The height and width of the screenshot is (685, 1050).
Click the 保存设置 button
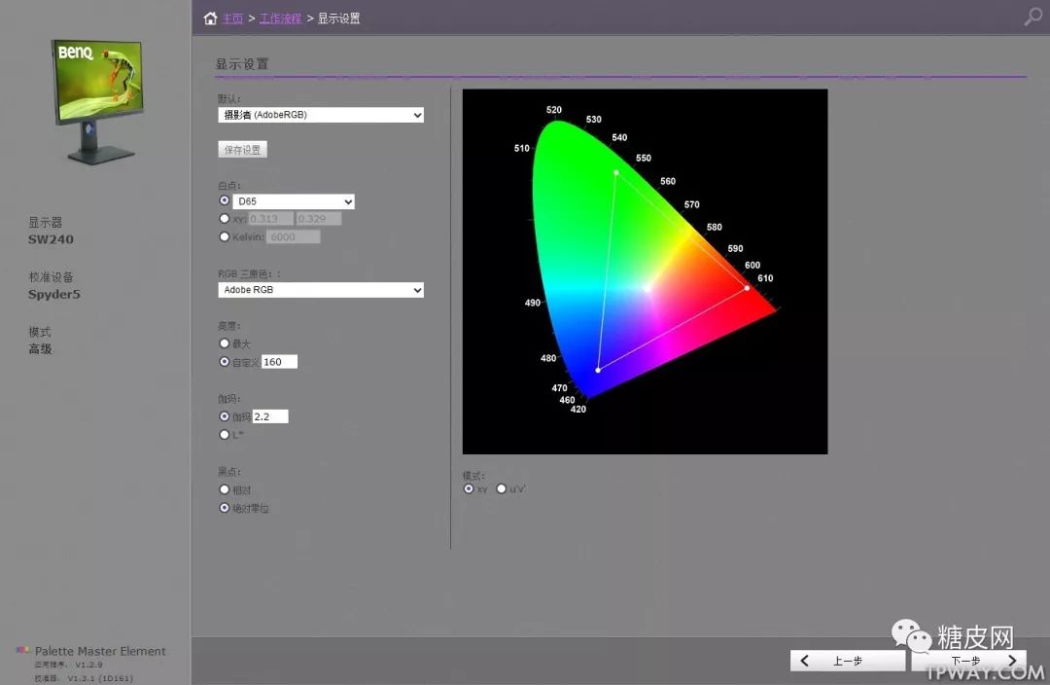click(x=242, y=150)
